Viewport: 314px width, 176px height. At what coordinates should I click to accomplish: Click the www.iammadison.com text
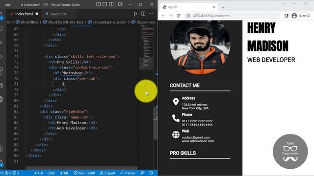[198, 141]
